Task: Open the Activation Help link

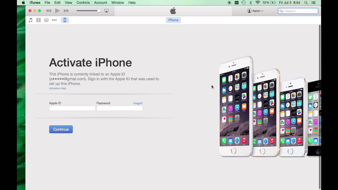Action: (x=58, y=88)
